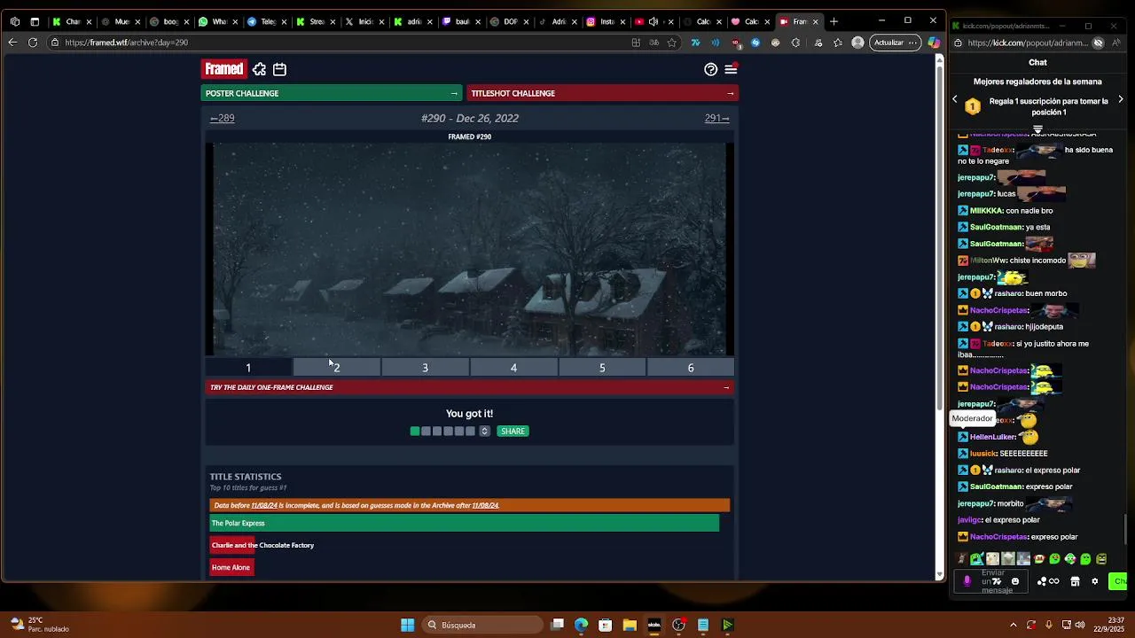
Task: Click the snowy movie frame image
Action: tap(470, 249)
